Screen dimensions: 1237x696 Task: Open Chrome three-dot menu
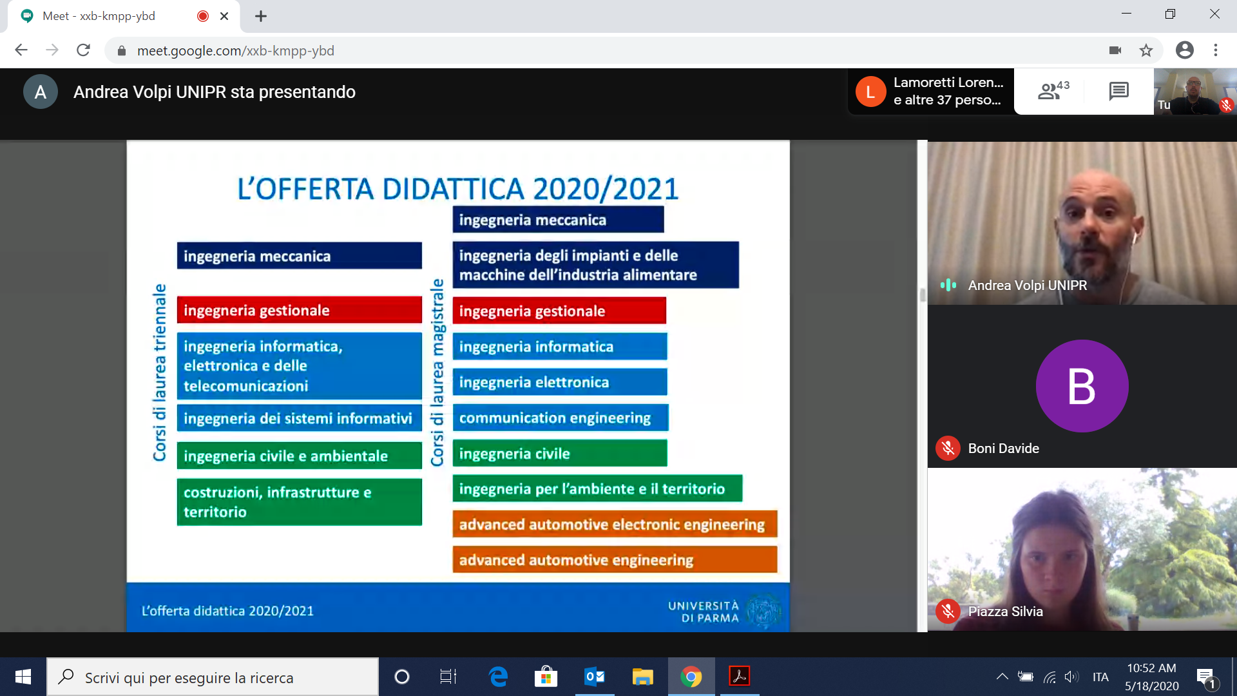click(x=1216, y=50)
